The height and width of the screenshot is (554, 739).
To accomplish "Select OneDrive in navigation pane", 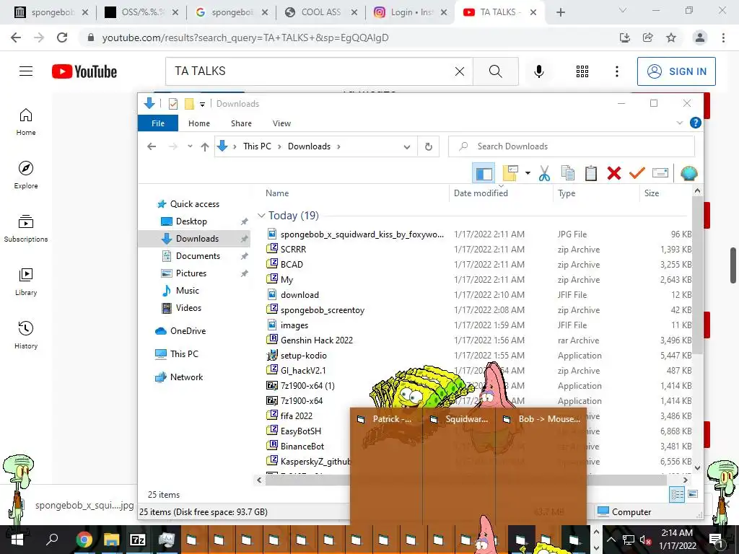I will (x=188, y=330).
